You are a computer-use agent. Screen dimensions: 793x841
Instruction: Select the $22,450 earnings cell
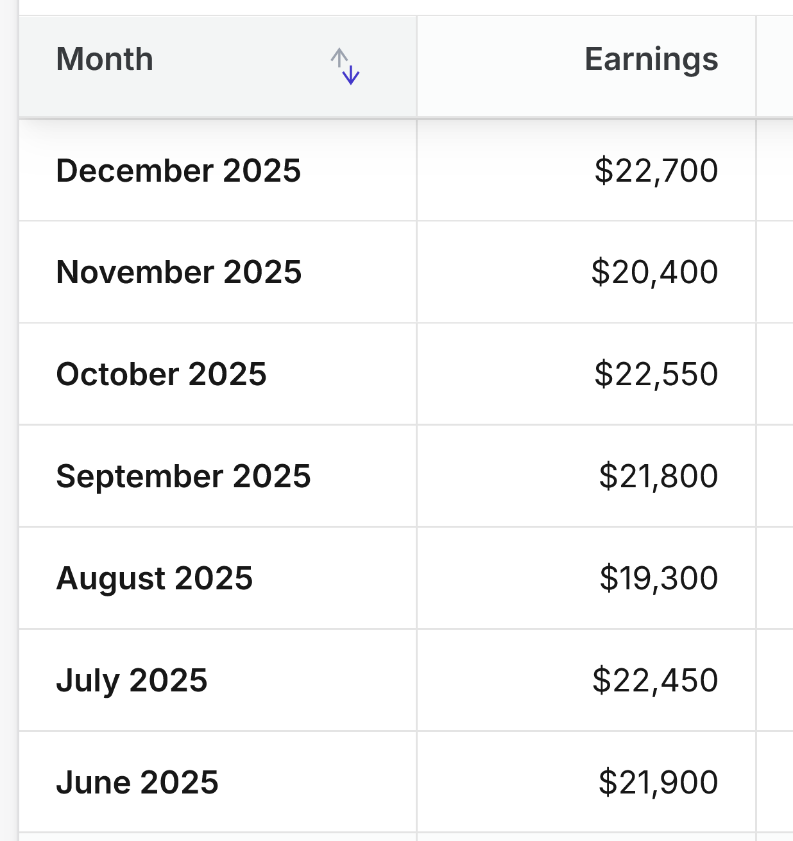(655, 681)
